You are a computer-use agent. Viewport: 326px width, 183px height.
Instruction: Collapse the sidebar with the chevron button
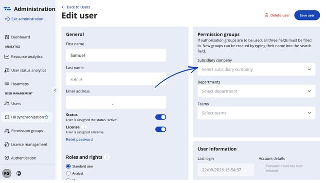pos(55,90)
